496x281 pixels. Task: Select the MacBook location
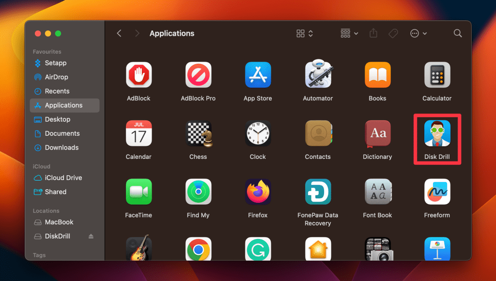[x=64, y=222]
